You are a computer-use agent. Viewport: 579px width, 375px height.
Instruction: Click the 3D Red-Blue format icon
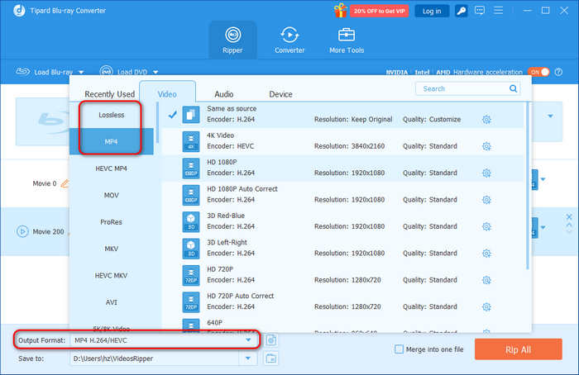click(191, 222)
